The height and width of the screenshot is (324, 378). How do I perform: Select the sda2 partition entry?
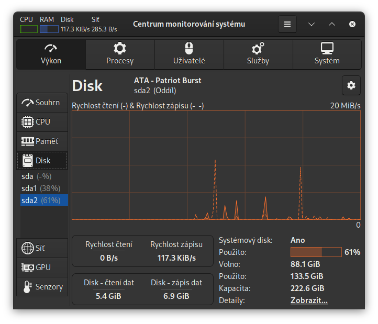(41, 200)
